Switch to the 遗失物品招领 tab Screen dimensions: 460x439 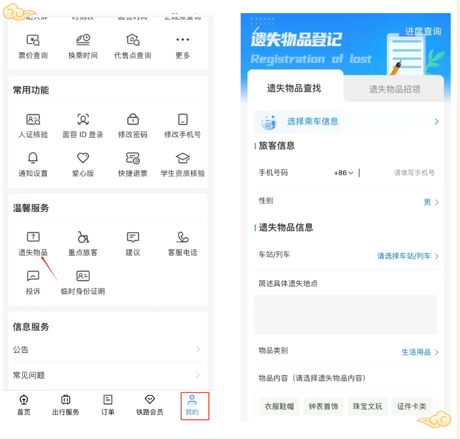pos(394,89)
